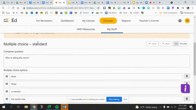The width and height of the screenshot is (196, 110).
Task: Open Apps bookmarks shortcut
Action: click(x=6, y=13)
